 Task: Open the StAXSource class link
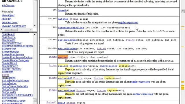pos(9,37)
